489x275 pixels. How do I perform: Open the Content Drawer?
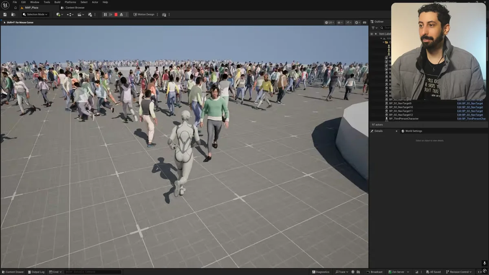click(x=13, y=272)
